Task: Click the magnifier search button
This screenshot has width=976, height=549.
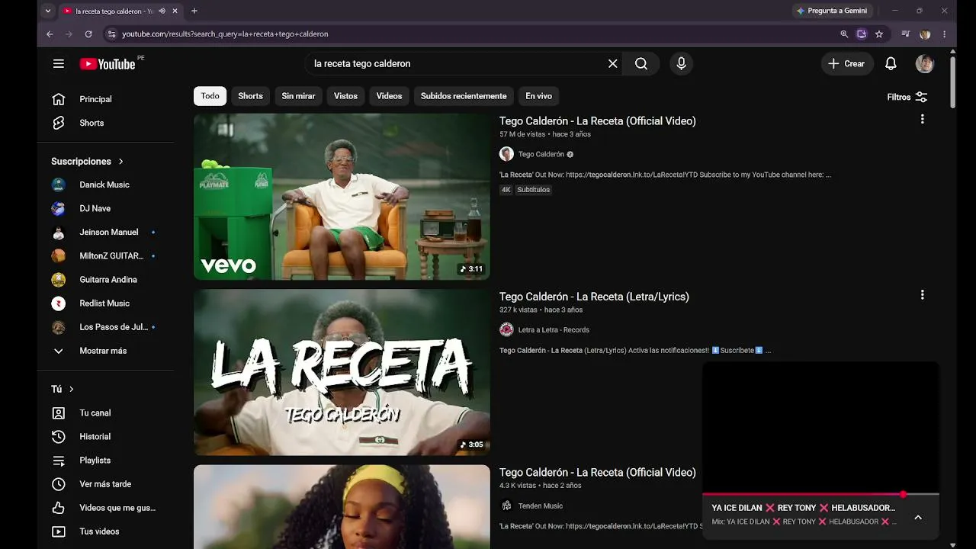Action: [641, 64]
